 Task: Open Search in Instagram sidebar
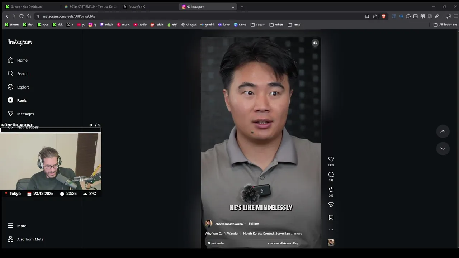tap(18, 73)
